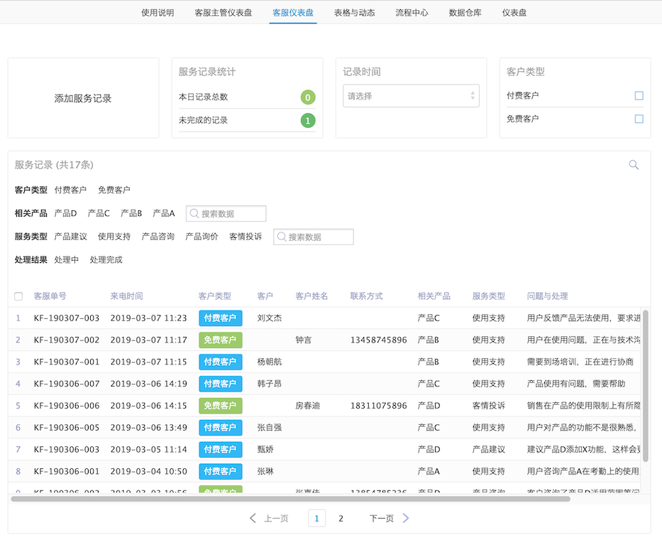
Task: Open record KF-190306-003
Action: 67,450
